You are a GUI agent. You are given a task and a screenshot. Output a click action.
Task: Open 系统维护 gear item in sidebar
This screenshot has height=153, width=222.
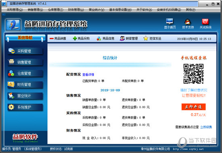coord(25,107)
